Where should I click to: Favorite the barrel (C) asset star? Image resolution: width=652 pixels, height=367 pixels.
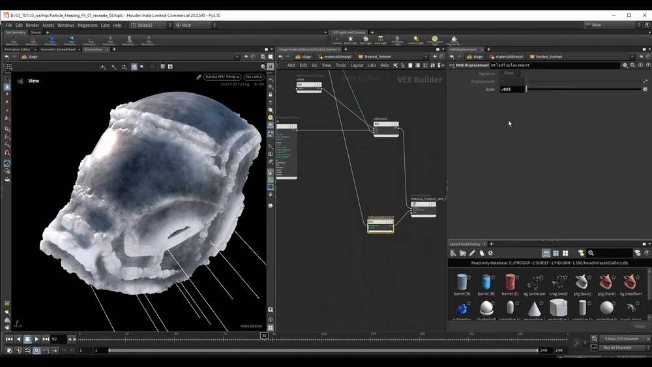(517, 277)
